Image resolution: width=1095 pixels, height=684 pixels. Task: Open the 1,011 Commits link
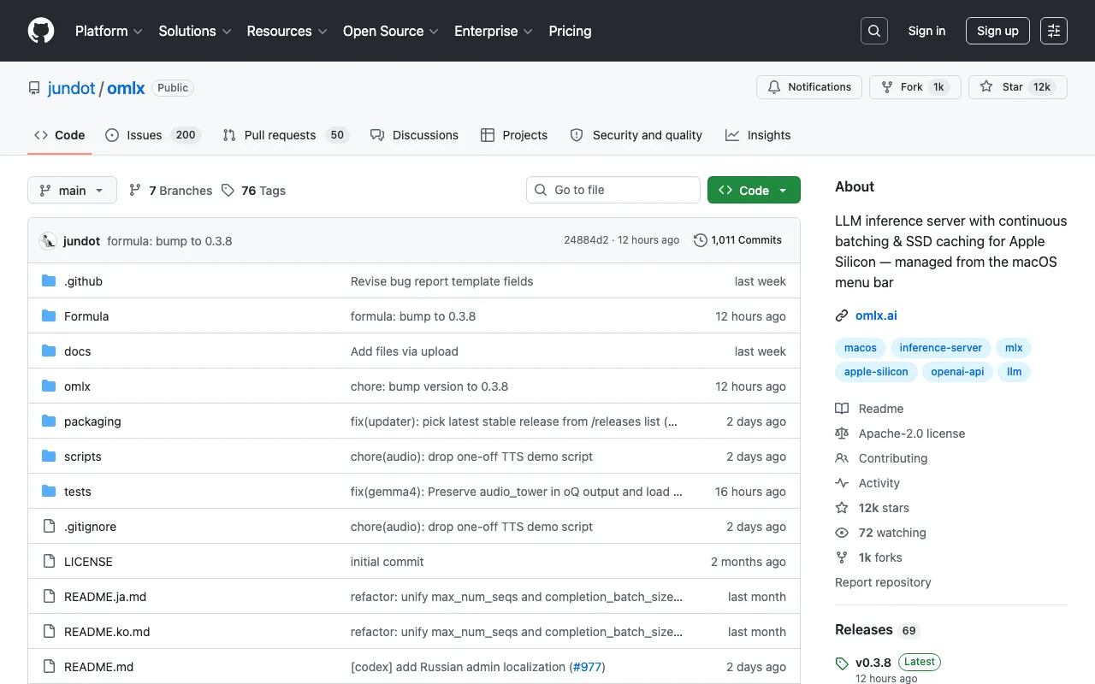click(737, 240)
